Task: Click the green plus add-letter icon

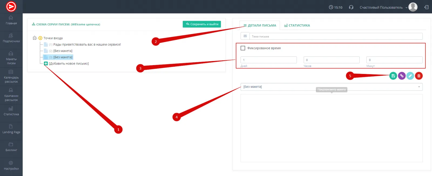Action: tap(46, 63)
